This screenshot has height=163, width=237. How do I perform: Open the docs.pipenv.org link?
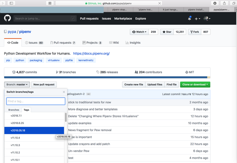(x=91, y=53)
